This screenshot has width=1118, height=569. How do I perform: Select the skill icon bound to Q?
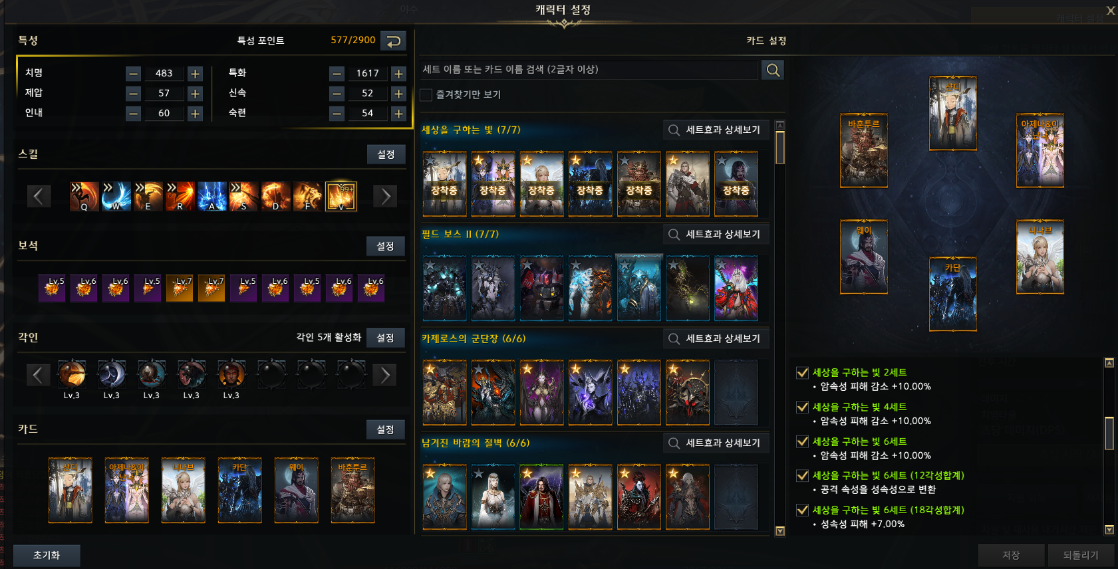point(84,197)
